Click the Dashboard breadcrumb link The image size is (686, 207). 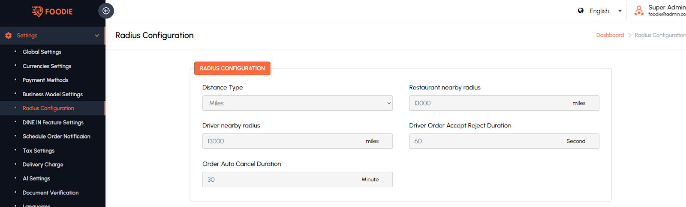610,35
